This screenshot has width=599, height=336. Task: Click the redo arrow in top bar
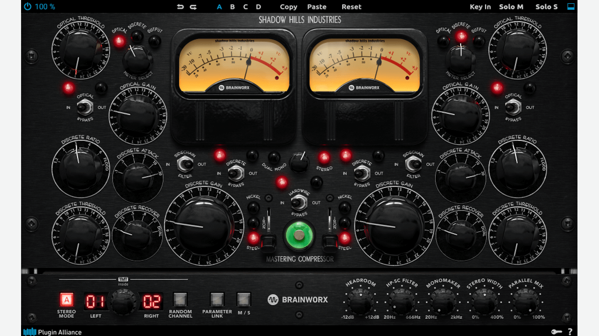coord(193,7)
